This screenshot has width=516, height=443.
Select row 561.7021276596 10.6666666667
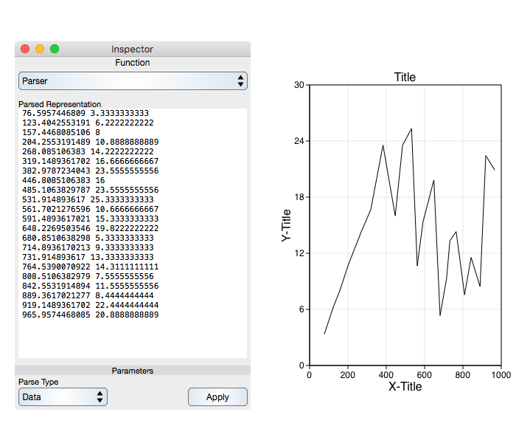(91, 209)
